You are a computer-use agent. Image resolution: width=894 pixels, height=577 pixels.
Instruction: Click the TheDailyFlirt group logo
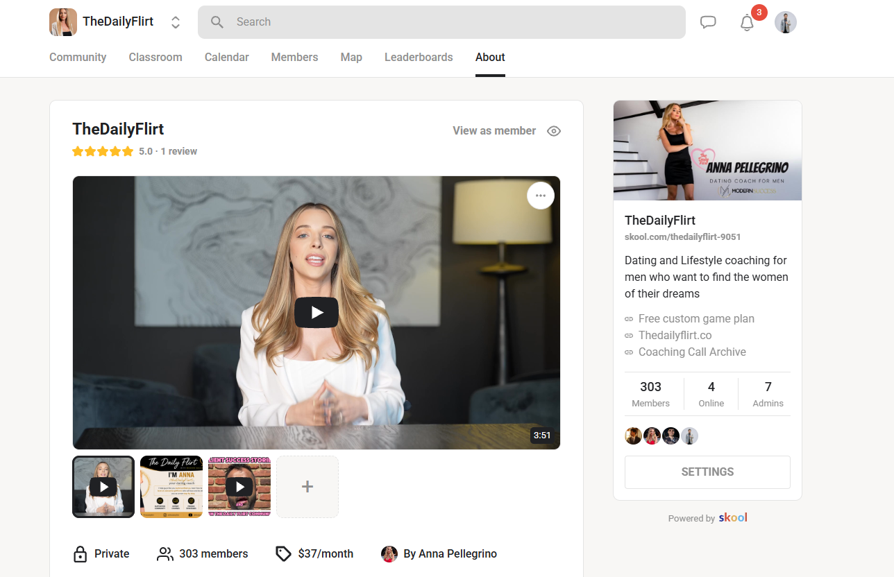(x=63, y=22)
